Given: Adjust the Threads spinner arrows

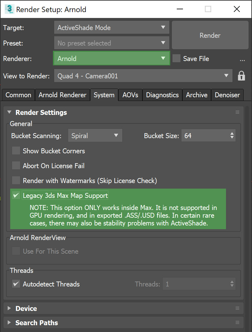Looking at the screenshot, I should pos(232,284).
